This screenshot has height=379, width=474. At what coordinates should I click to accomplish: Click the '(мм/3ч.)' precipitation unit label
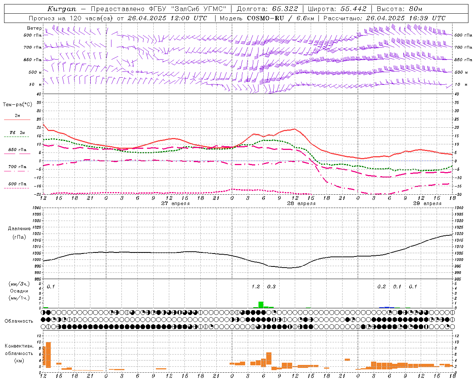(x=19, y=284)
